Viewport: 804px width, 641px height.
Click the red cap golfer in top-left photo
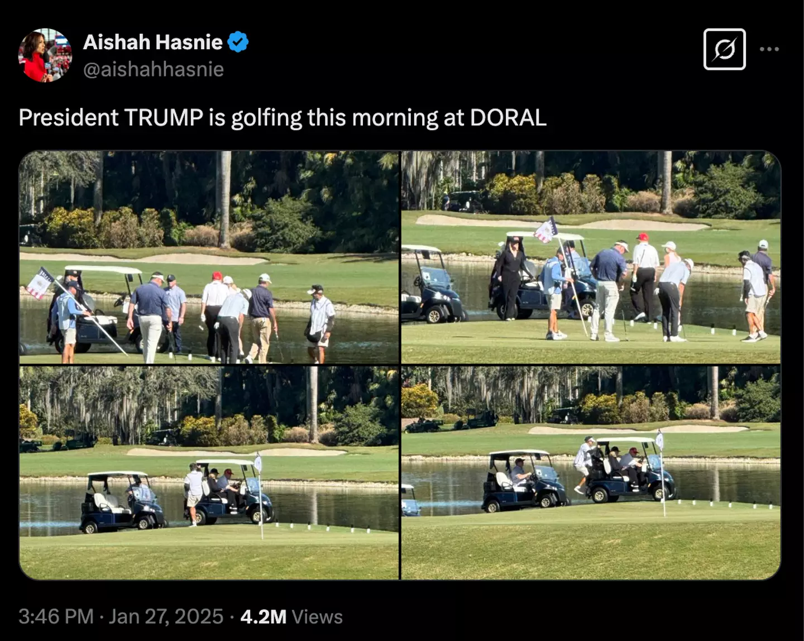click(x=214, y=315)
